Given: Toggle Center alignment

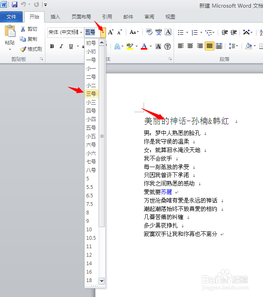Looking at the screenshot, I should pyautogui.click(x=190, y=46).
